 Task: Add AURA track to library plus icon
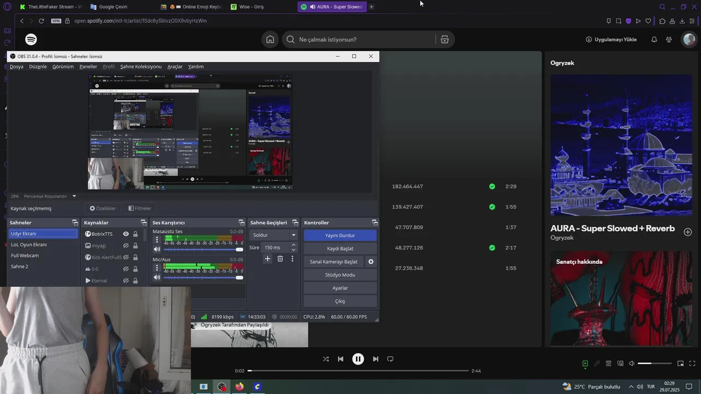[688, 232]
